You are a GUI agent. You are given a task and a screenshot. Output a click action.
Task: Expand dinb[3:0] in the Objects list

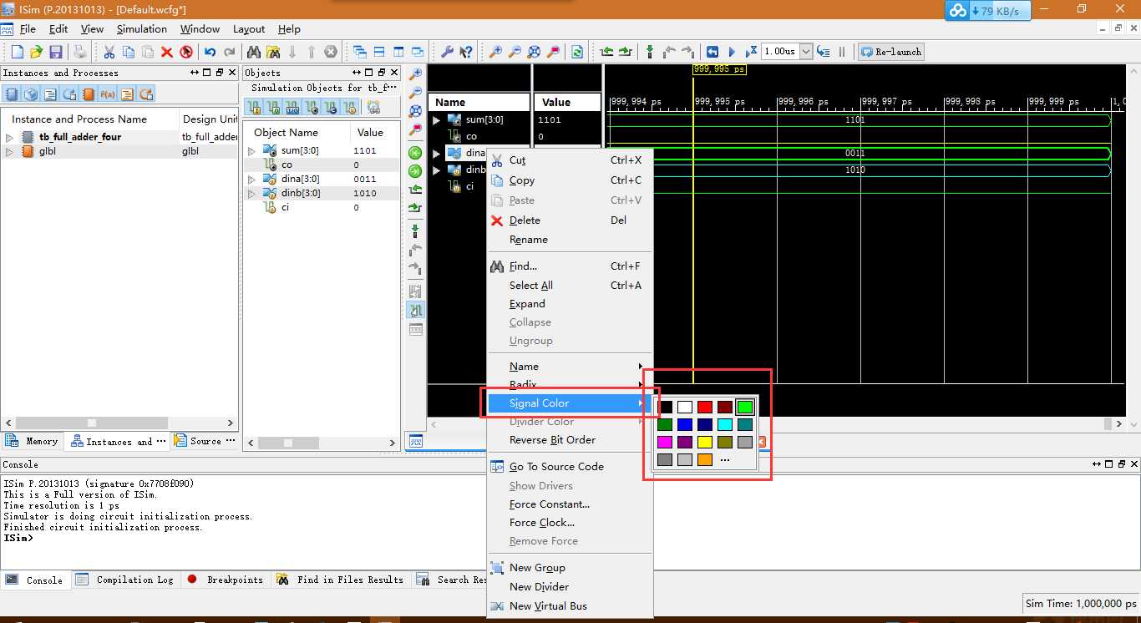[x=252, y=193]
